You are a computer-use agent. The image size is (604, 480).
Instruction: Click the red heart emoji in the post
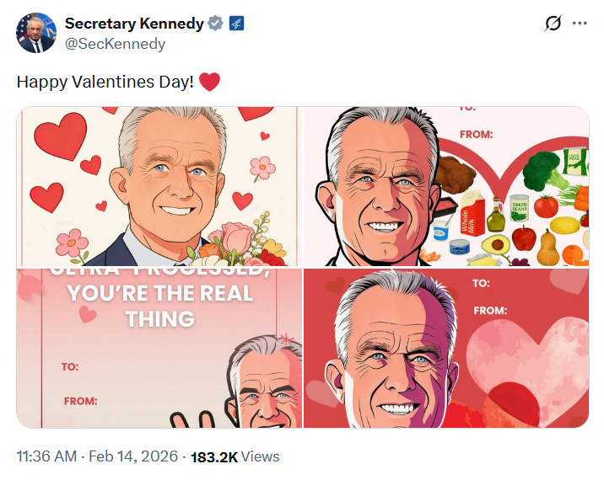click(210, 82)
